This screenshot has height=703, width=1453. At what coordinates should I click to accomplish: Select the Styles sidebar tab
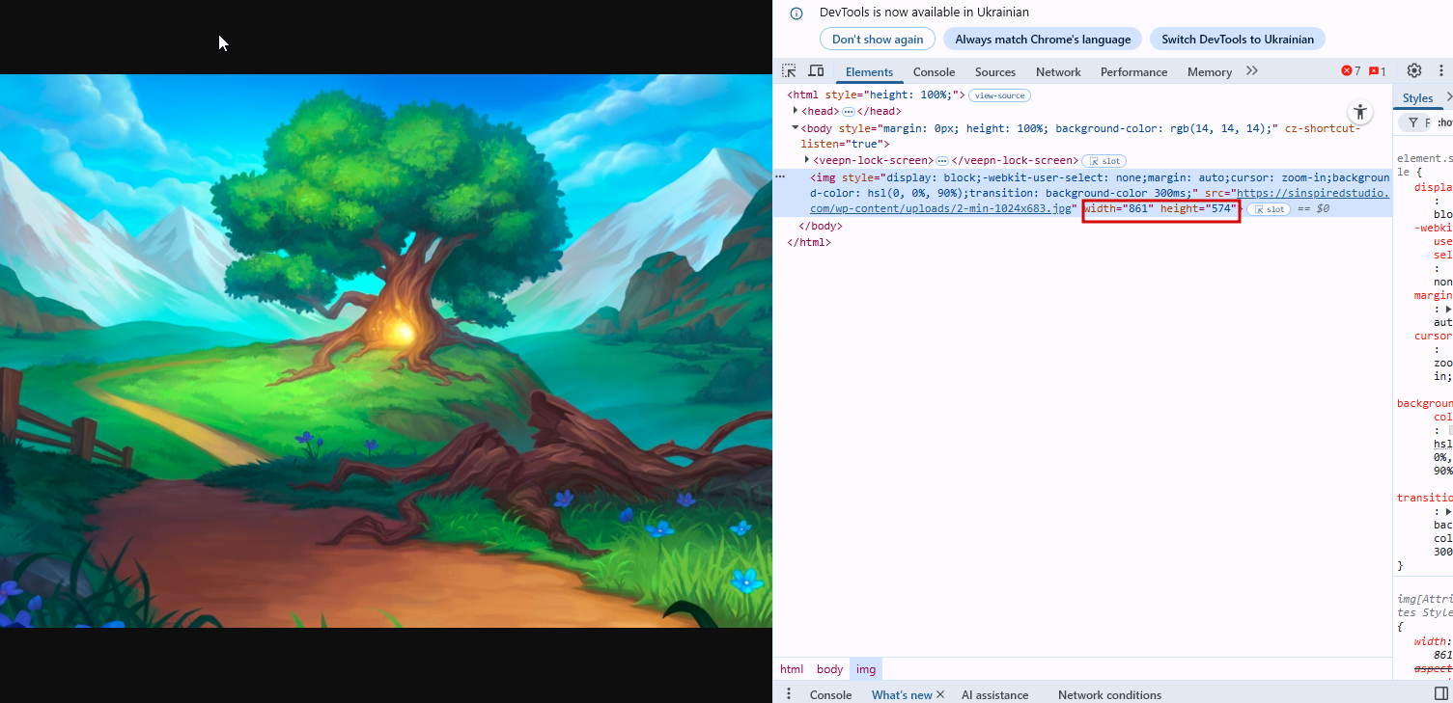(x=1417, y=98)
